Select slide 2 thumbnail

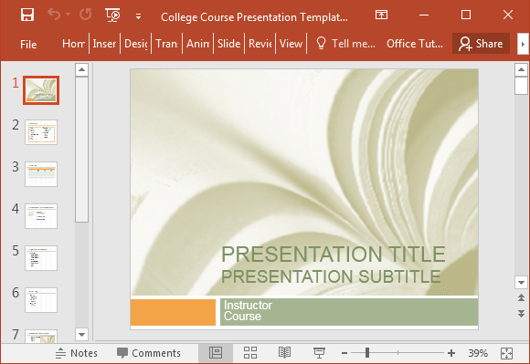pos(41,132)
